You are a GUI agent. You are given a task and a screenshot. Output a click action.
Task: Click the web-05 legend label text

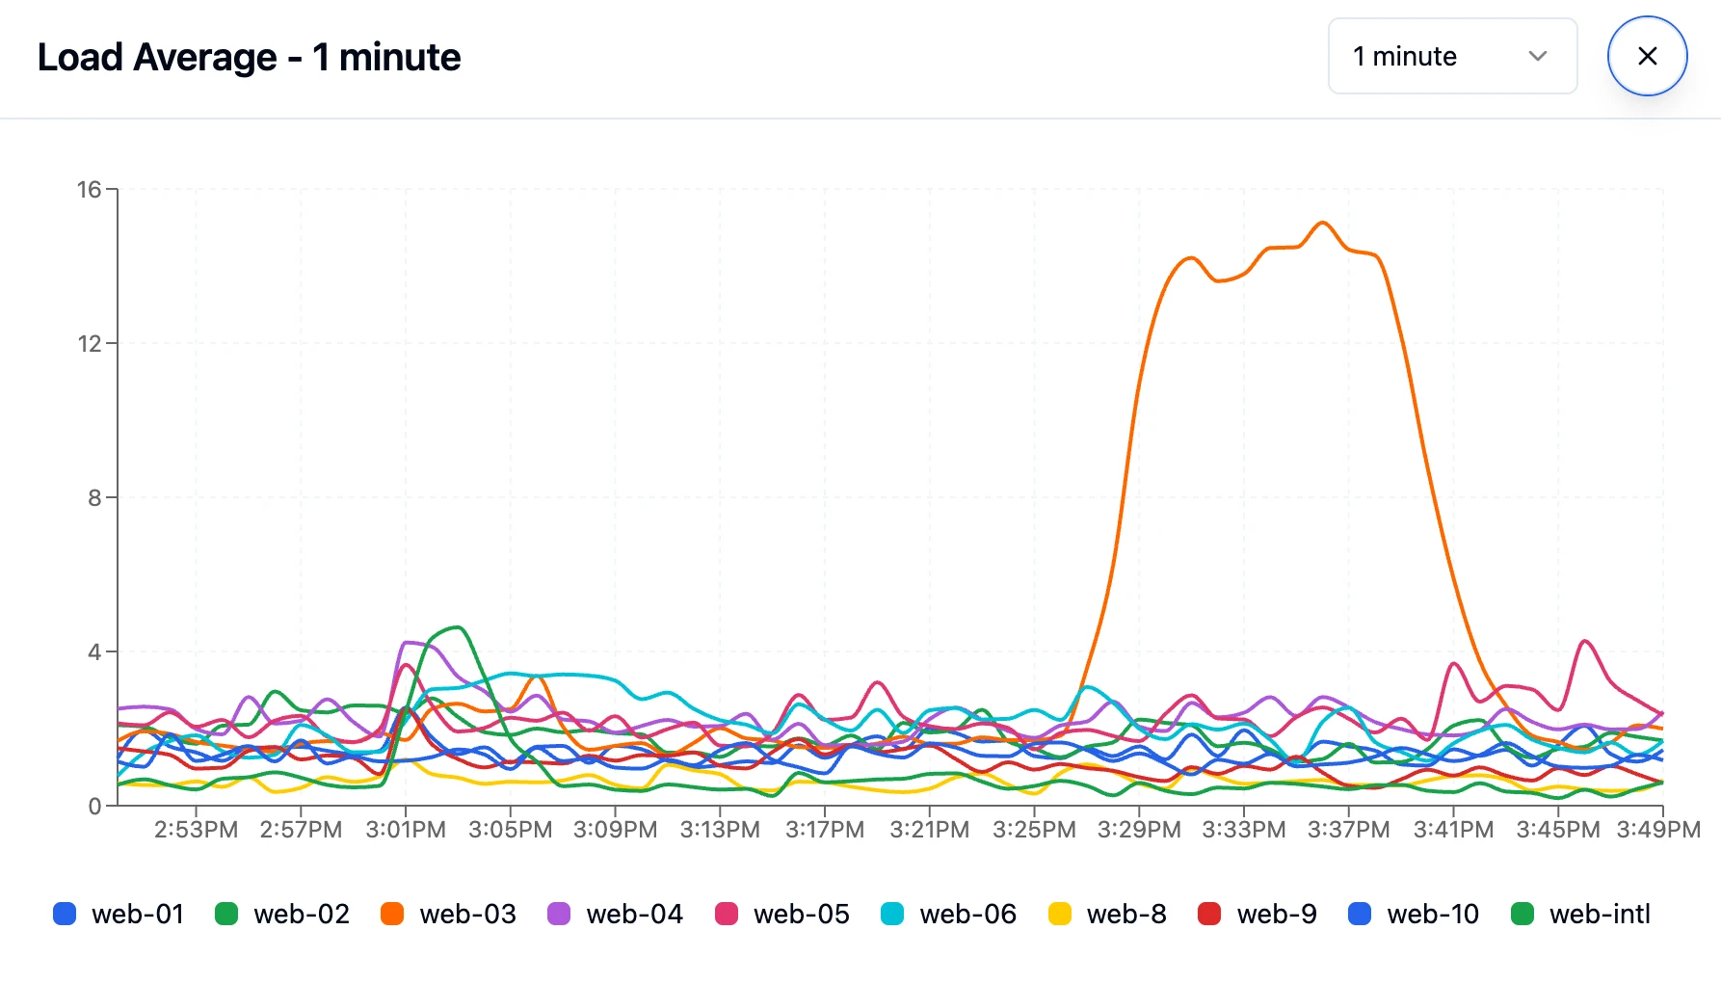(800, 914)
